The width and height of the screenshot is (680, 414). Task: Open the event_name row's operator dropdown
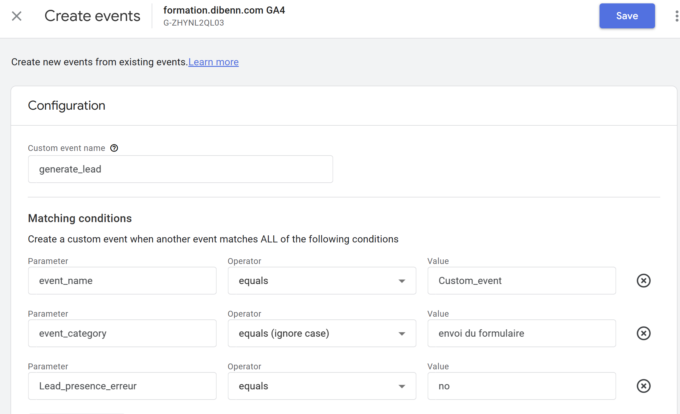click(x=322, y=281)
